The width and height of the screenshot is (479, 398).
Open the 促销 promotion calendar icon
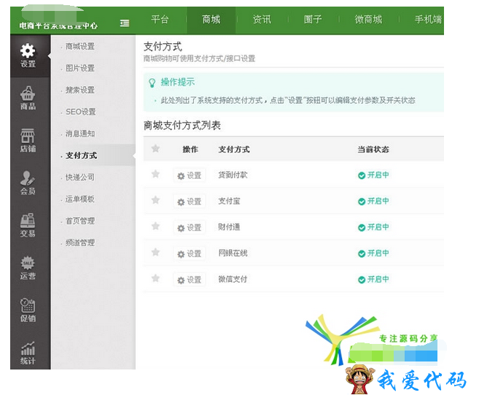(28, 310)
